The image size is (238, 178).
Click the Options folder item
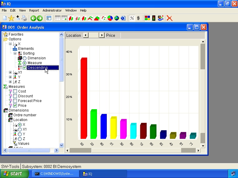click(x=15, y=39)
